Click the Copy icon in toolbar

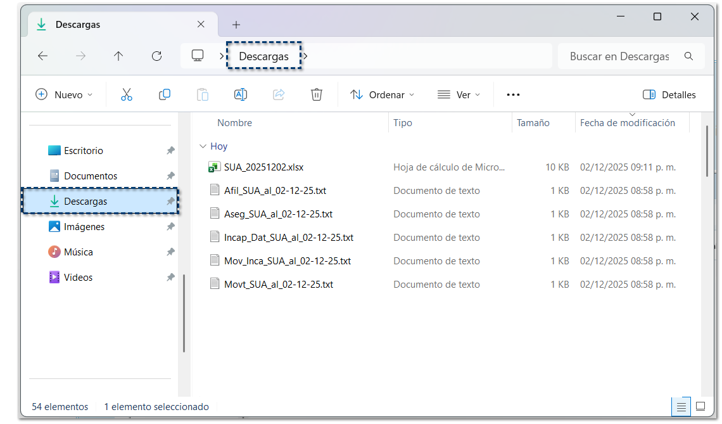[x=165, y=94]
